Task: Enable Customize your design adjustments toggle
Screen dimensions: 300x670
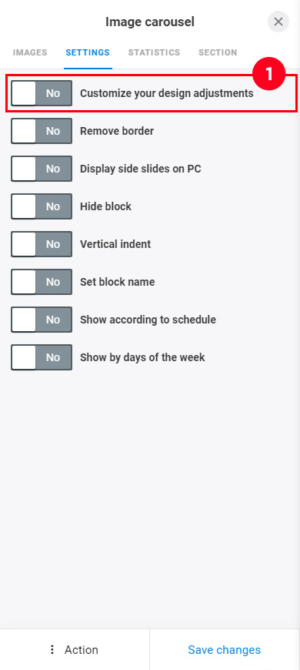Action: point(42,93)
